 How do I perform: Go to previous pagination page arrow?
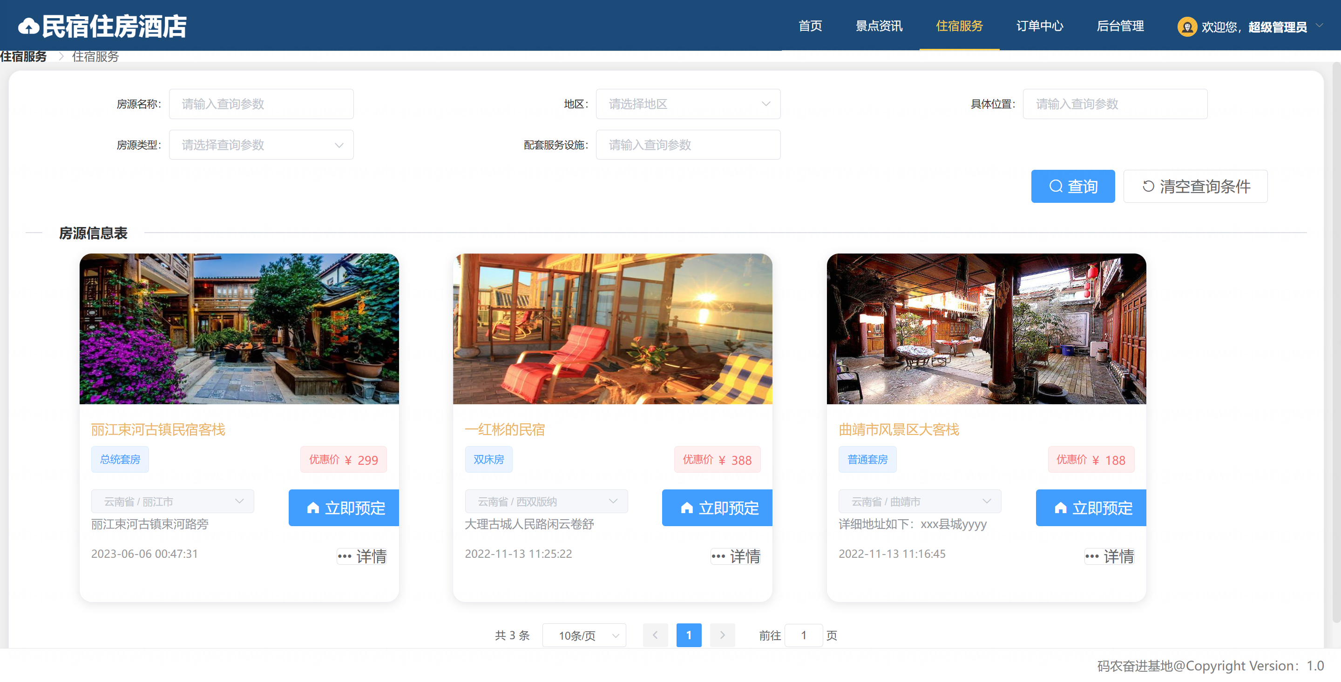(x=655, y=635)
